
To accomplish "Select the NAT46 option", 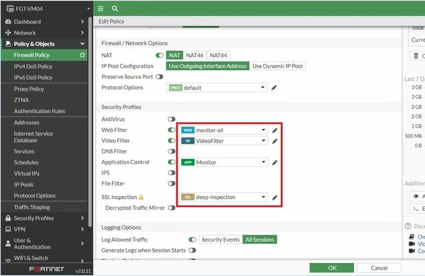I will coord(194,55).
